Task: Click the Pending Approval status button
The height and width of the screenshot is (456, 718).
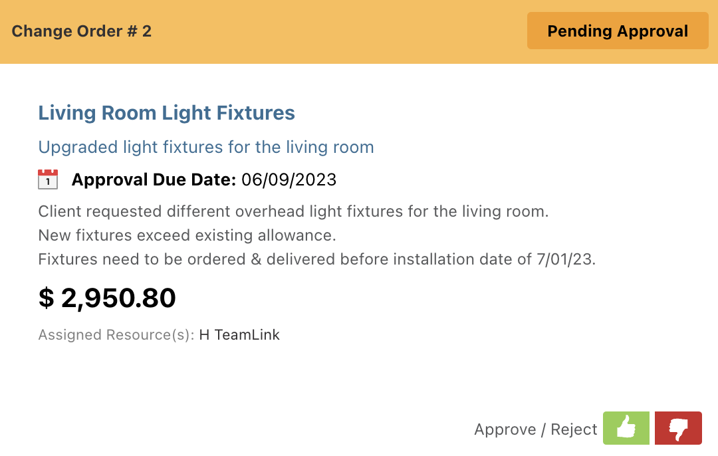Action: 617,31
